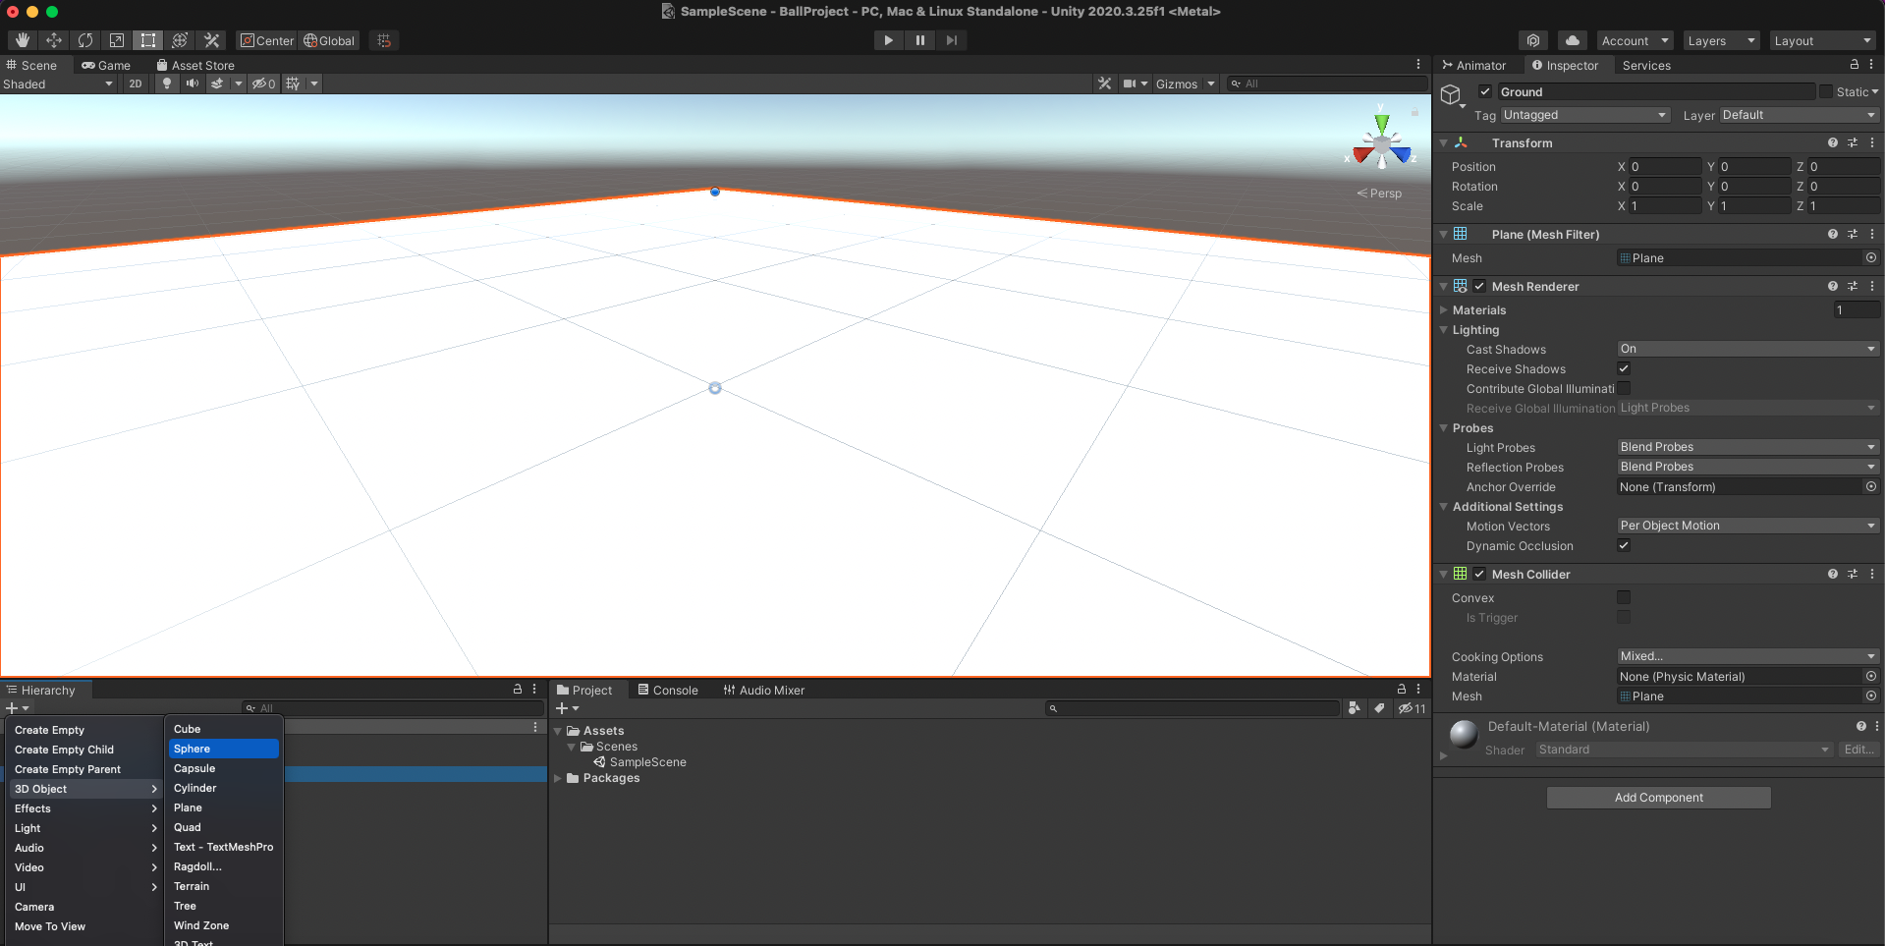This screenshot has height=946, width=1885.
Task: Lock the Hierarchy panel
Action: (x=518, y=690)
